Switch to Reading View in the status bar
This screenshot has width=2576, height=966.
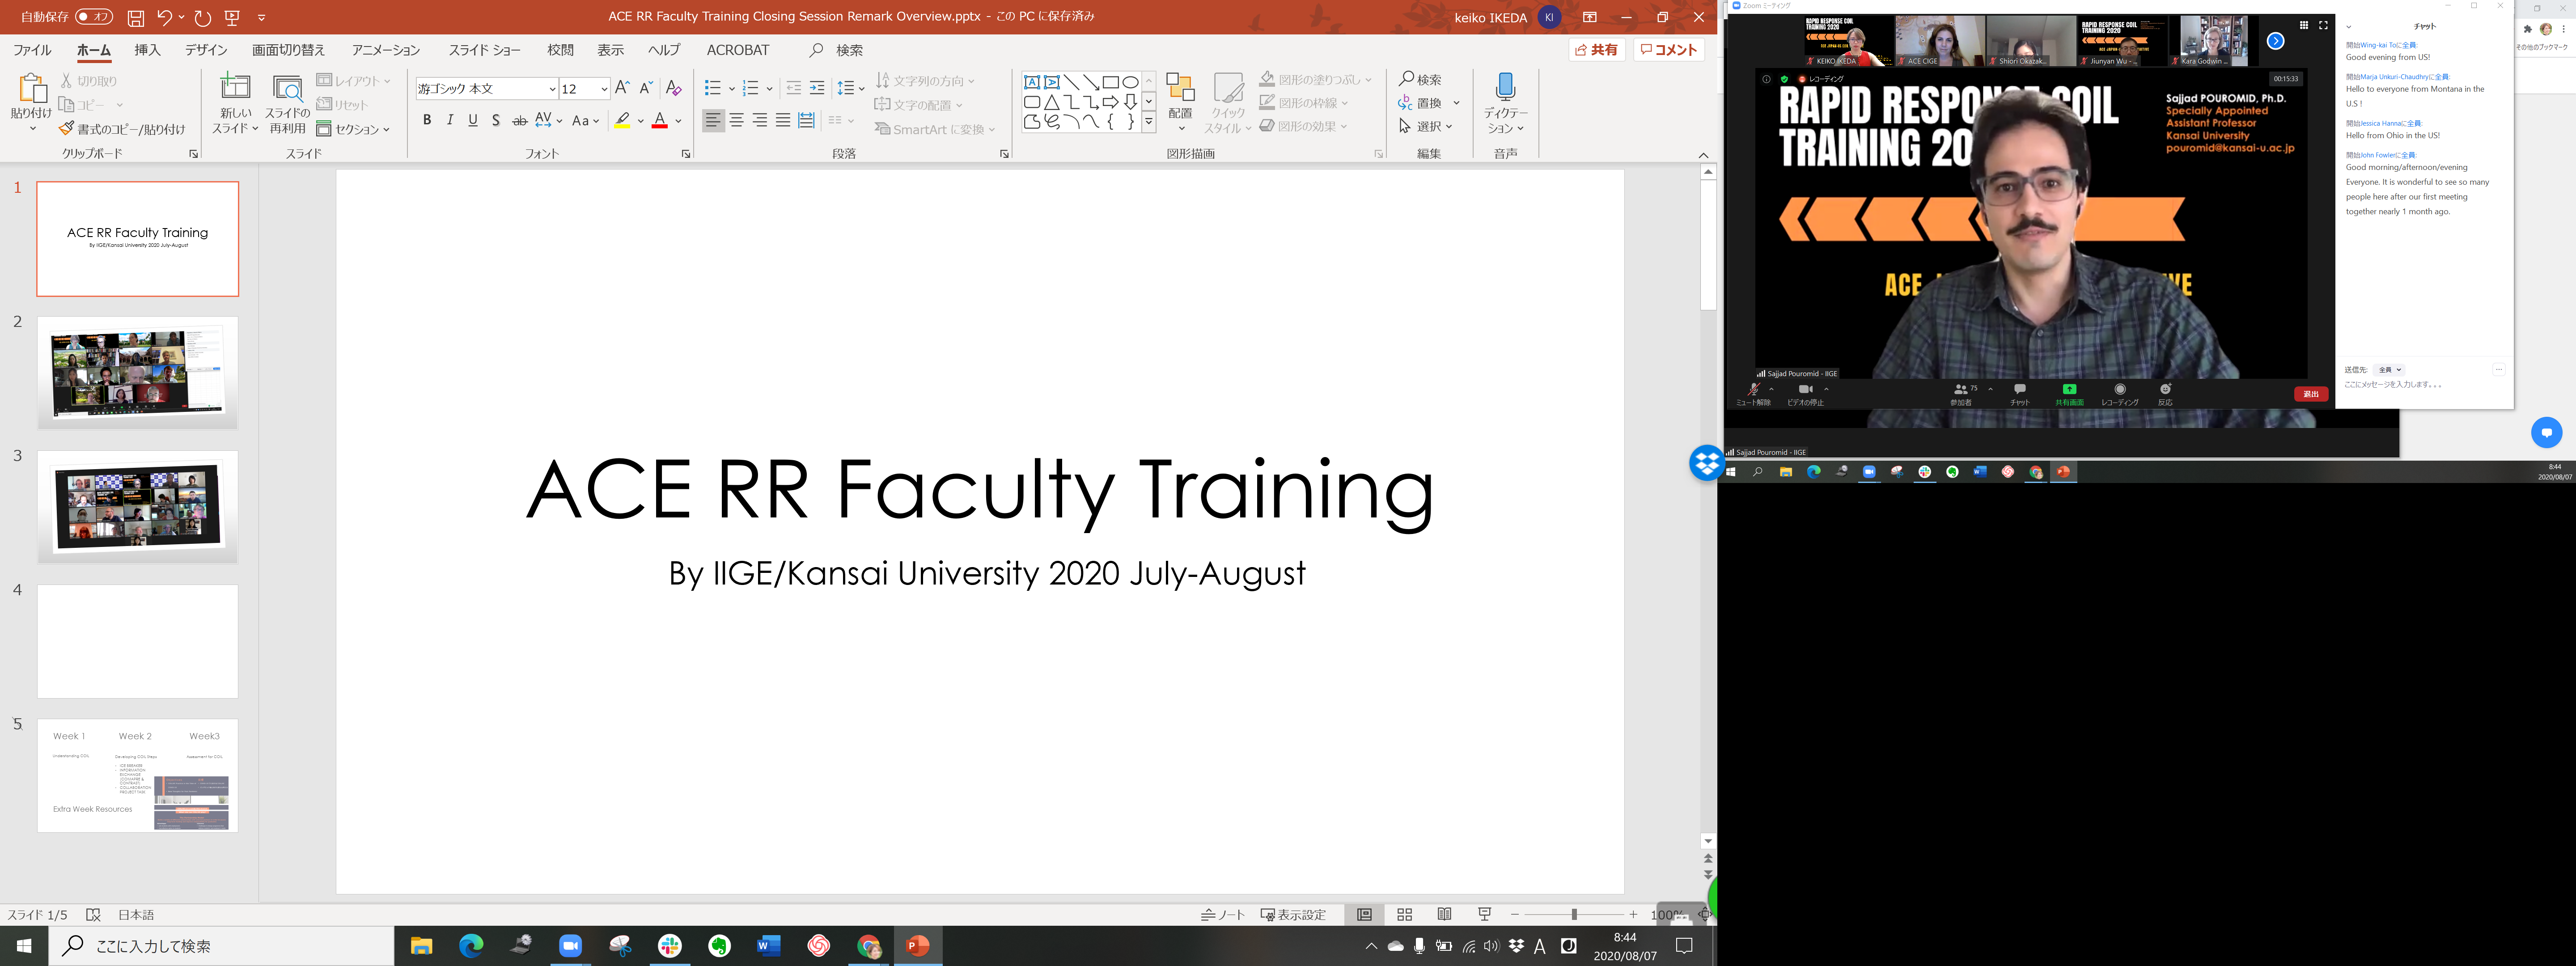coord(1444,914)
